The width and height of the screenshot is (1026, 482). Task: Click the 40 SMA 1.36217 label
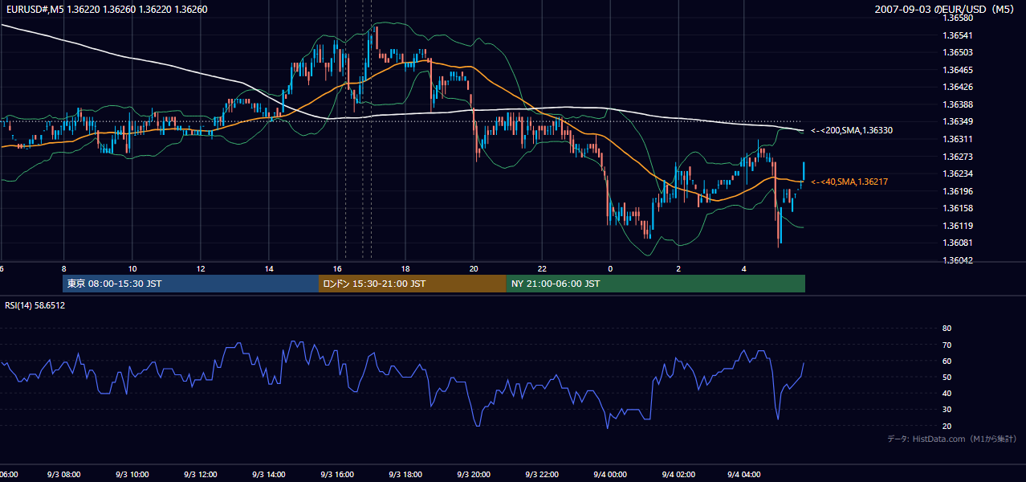pyautogui.click(x=849, y=182)
